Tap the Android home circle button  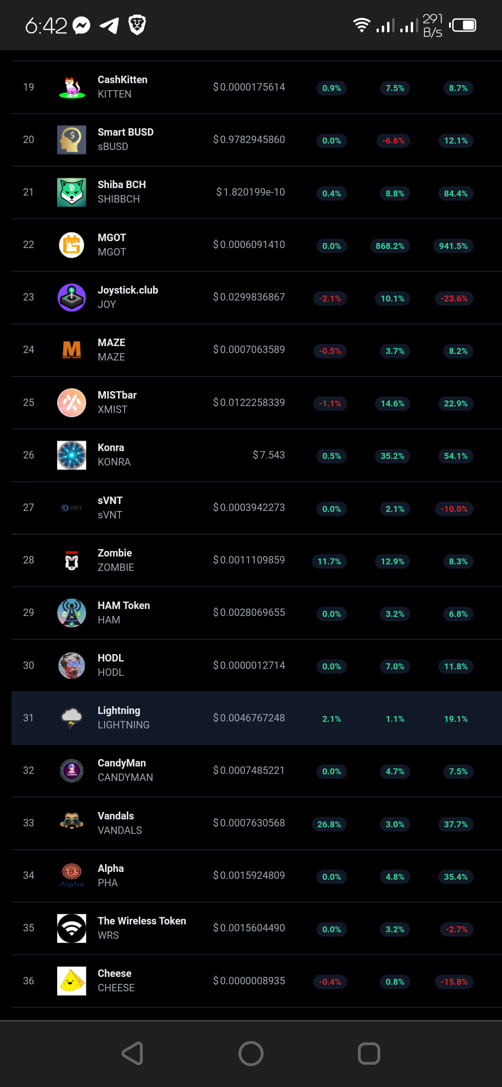click(251, 1053)
